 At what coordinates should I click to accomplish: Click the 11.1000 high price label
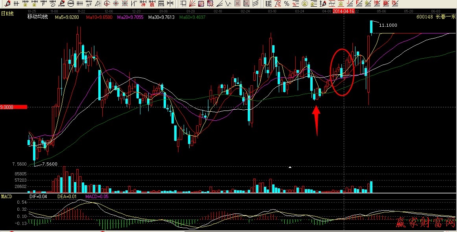387,25
